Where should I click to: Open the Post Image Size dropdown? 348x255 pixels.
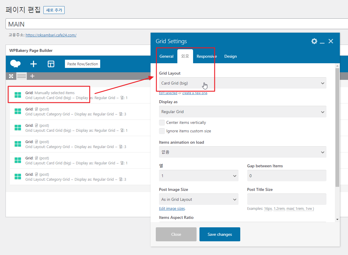[199, 199]
